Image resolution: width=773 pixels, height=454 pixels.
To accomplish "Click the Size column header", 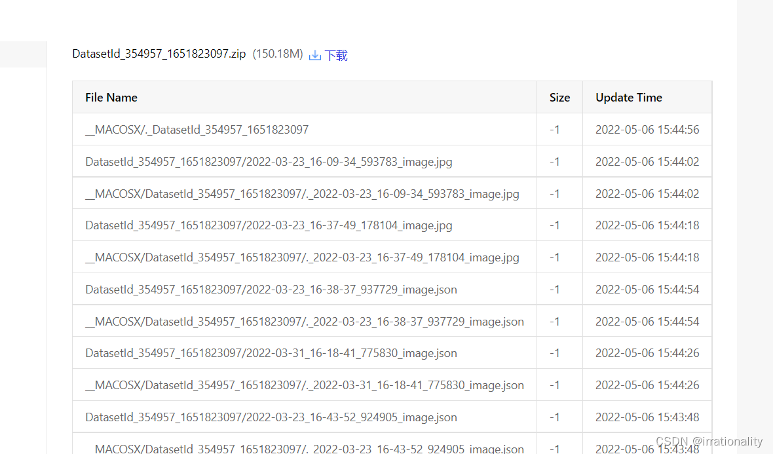I will click(559, 98).
